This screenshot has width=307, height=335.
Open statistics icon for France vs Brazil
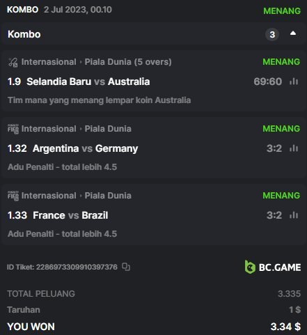point(294,215)
